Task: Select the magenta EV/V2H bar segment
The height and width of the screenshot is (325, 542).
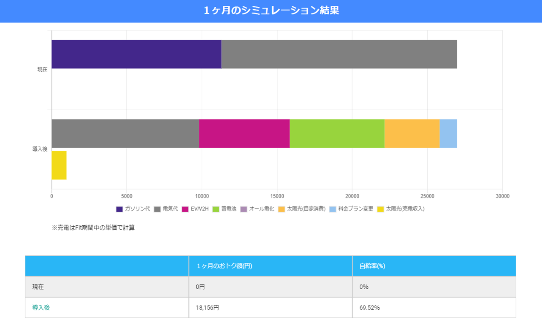Action: [x=244, y=133]
